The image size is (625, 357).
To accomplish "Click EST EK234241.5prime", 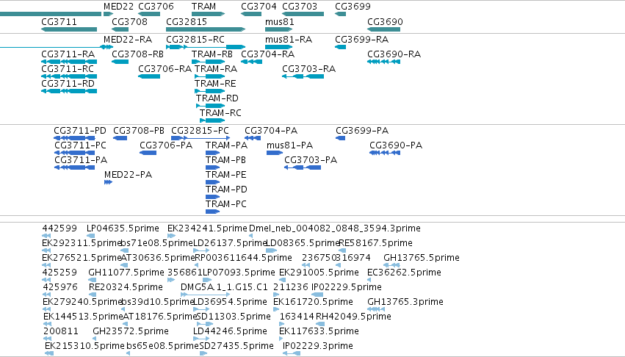I will pyautogui.click(x=207, y=228).
